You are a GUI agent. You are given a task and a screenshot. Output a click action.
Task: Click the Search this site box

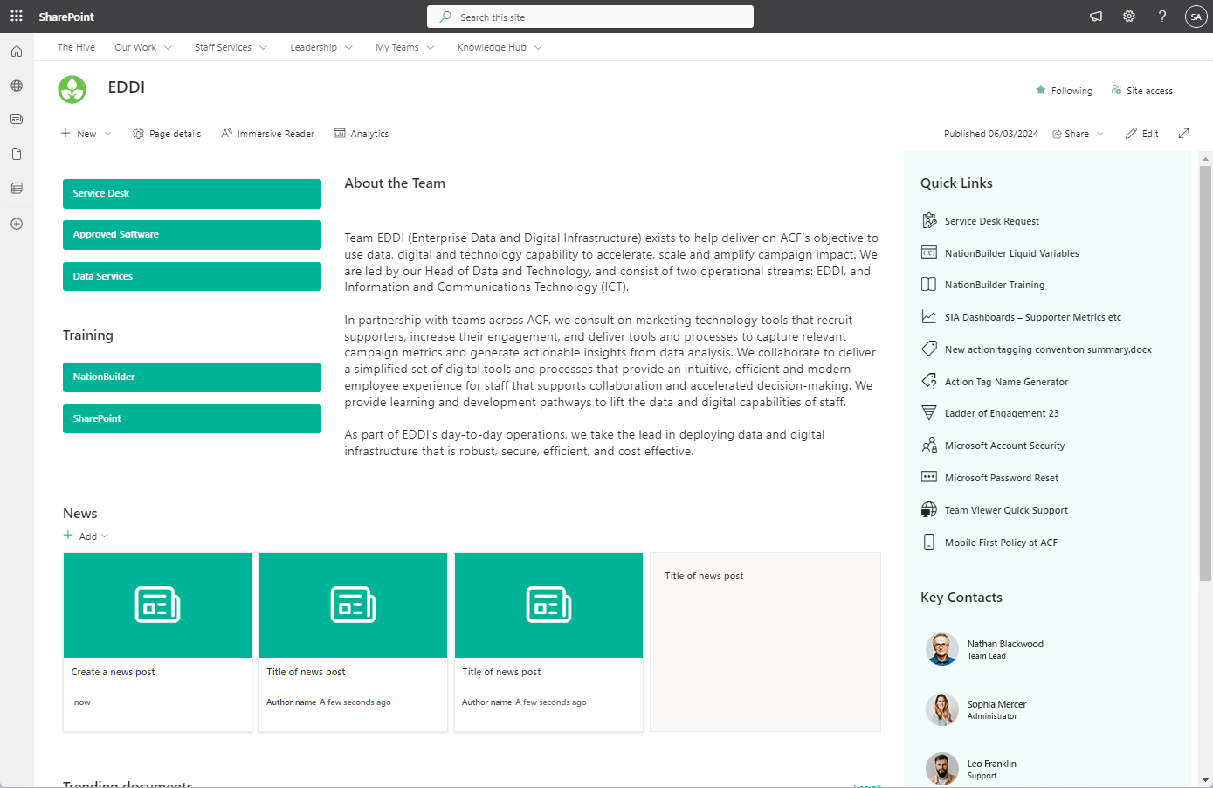coord(590,17)
